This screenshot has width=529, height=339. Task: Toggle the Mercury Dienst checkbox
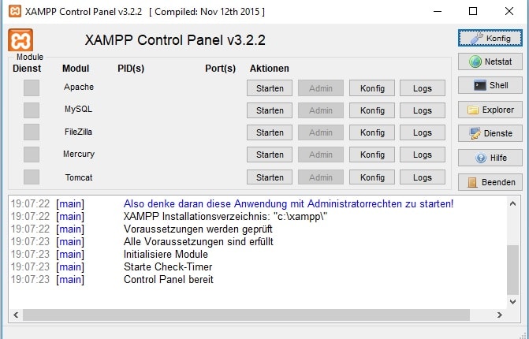tap(32, 154)
